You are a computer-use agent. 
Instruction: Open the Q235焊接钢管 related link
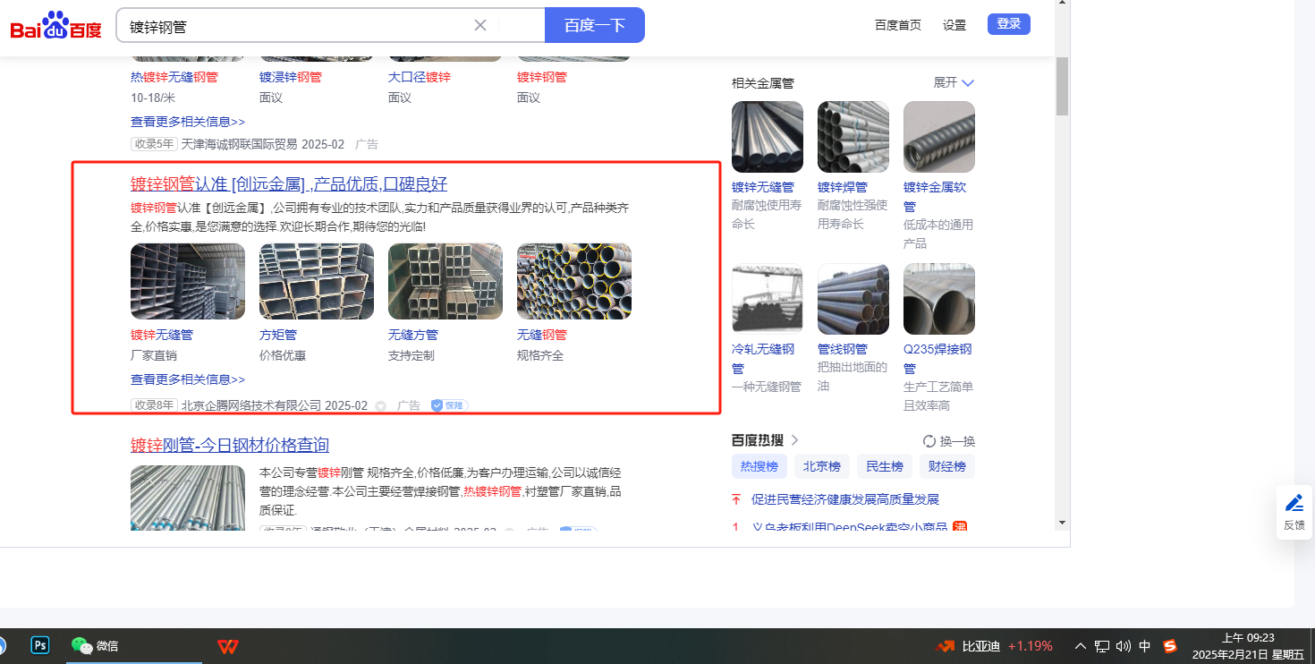point(937,358)
